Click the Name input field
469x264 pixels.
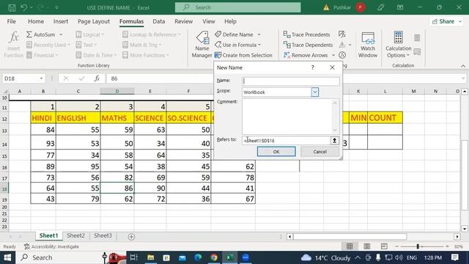tap(290, 81)
